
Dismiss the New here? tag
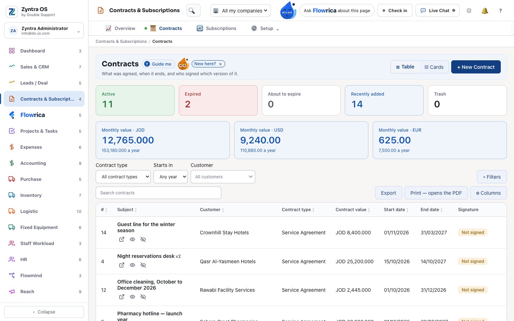(221, 64)
